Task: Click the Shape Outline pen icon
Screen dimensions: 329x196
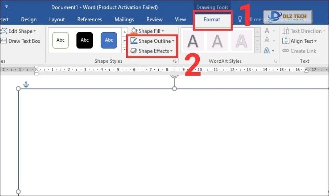Action: (134, 41)
